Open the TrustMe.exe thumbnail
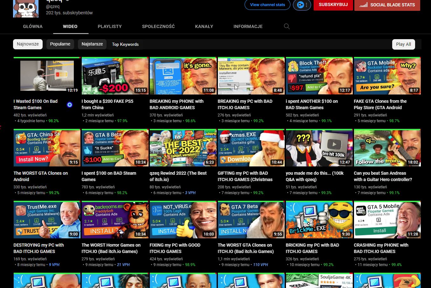431x288 pixels. (x=47, y=220)
